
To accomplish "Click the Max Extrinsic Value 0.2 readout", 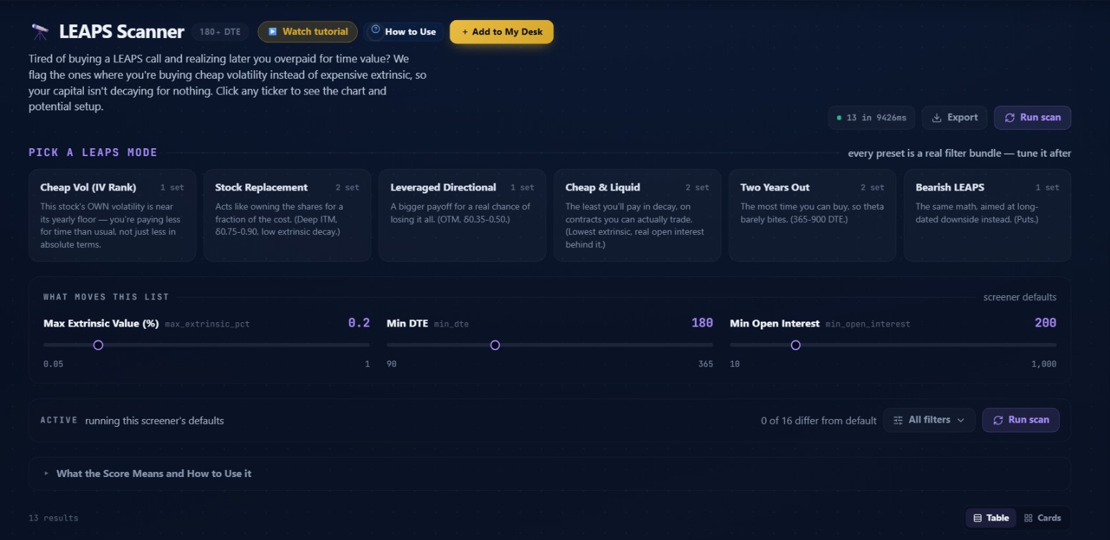I will 359,323.
